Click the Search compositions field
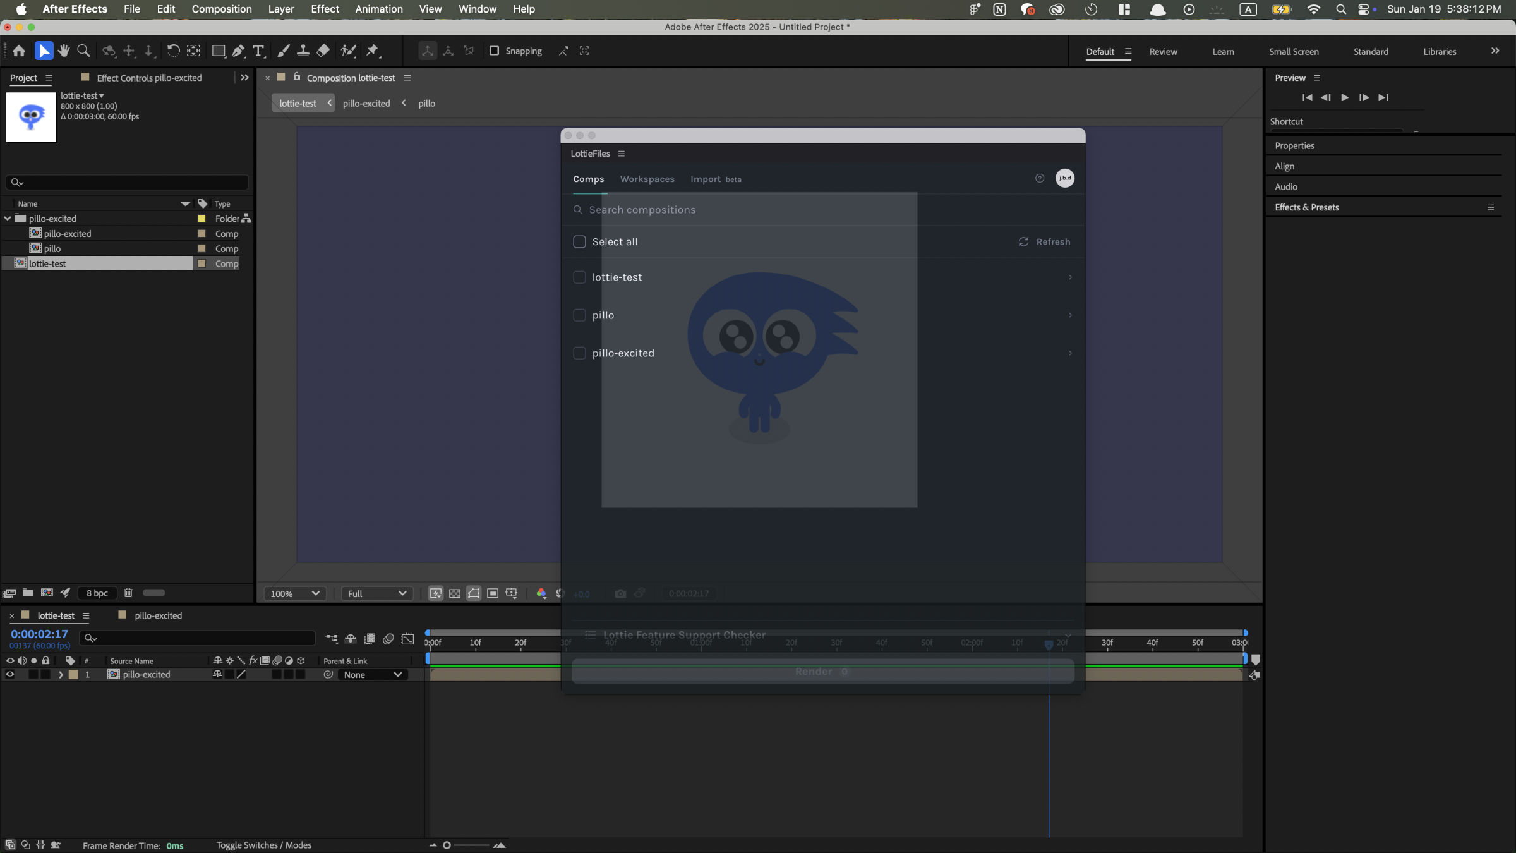 pyautogui.click(x=822, y=209)
